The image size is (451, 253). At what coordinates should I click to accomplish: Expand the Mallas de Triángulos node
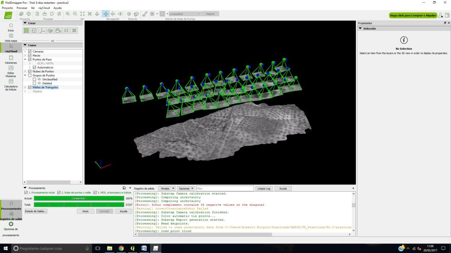25,87
